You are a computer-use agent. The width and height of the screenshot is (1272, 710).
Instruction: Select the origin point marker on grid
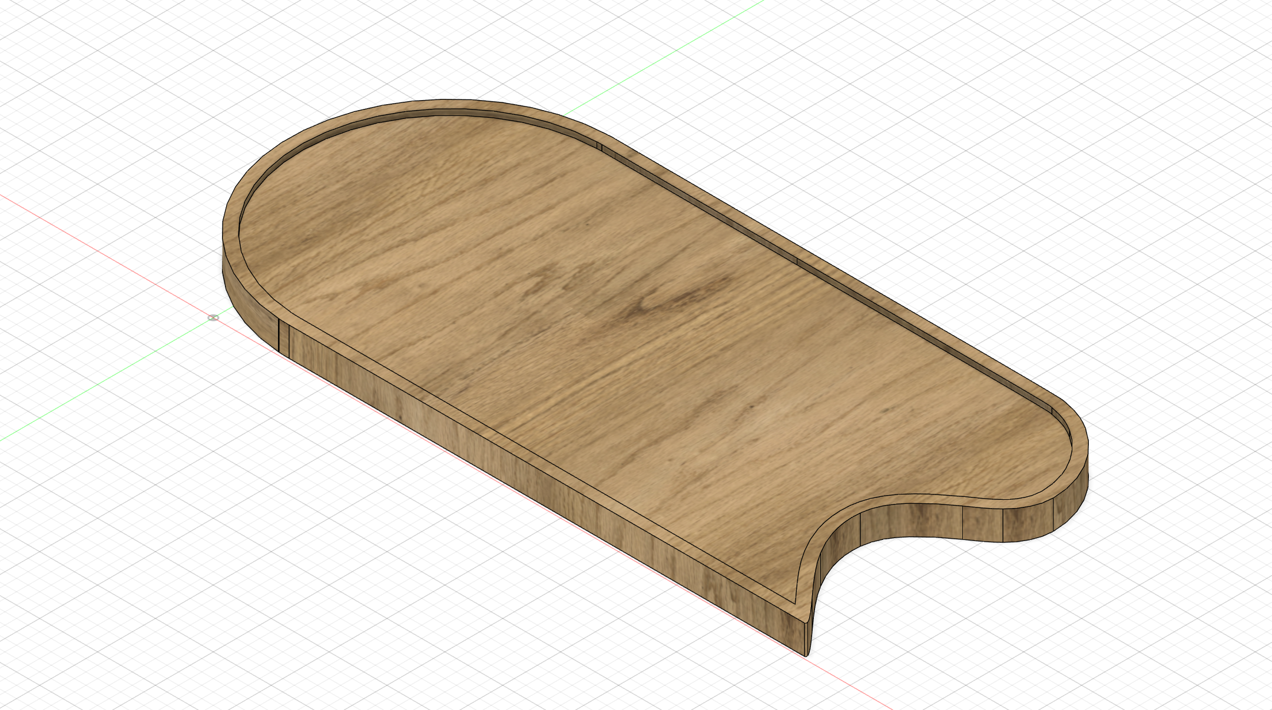point(213,318)
